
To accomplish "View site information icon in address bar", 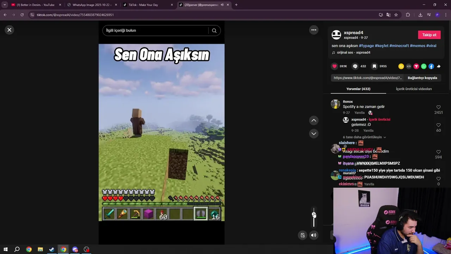I will click(x=32, y=15).
